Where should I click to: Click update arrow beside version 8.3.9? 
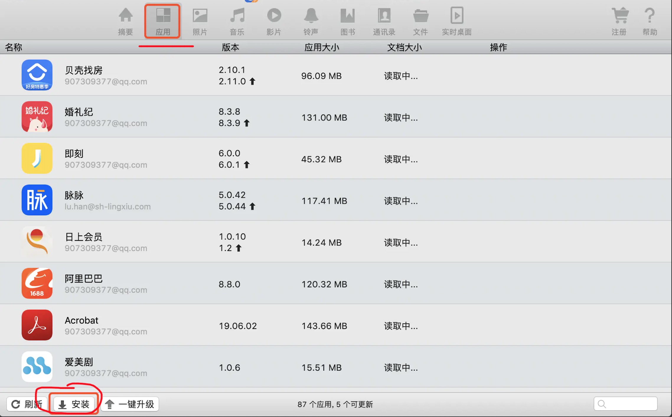tap(247, 123)
